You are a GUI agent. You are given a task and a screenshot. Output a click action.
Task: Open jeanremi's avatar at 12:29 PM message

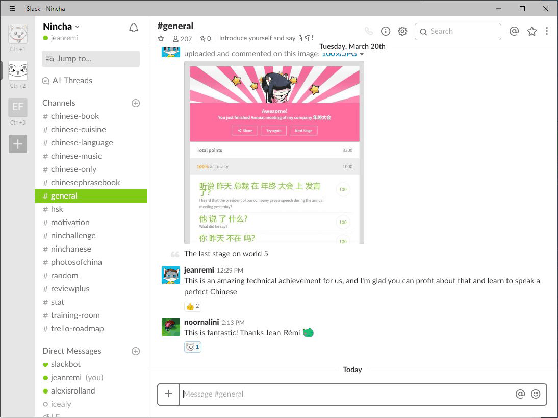pos(171,275)
